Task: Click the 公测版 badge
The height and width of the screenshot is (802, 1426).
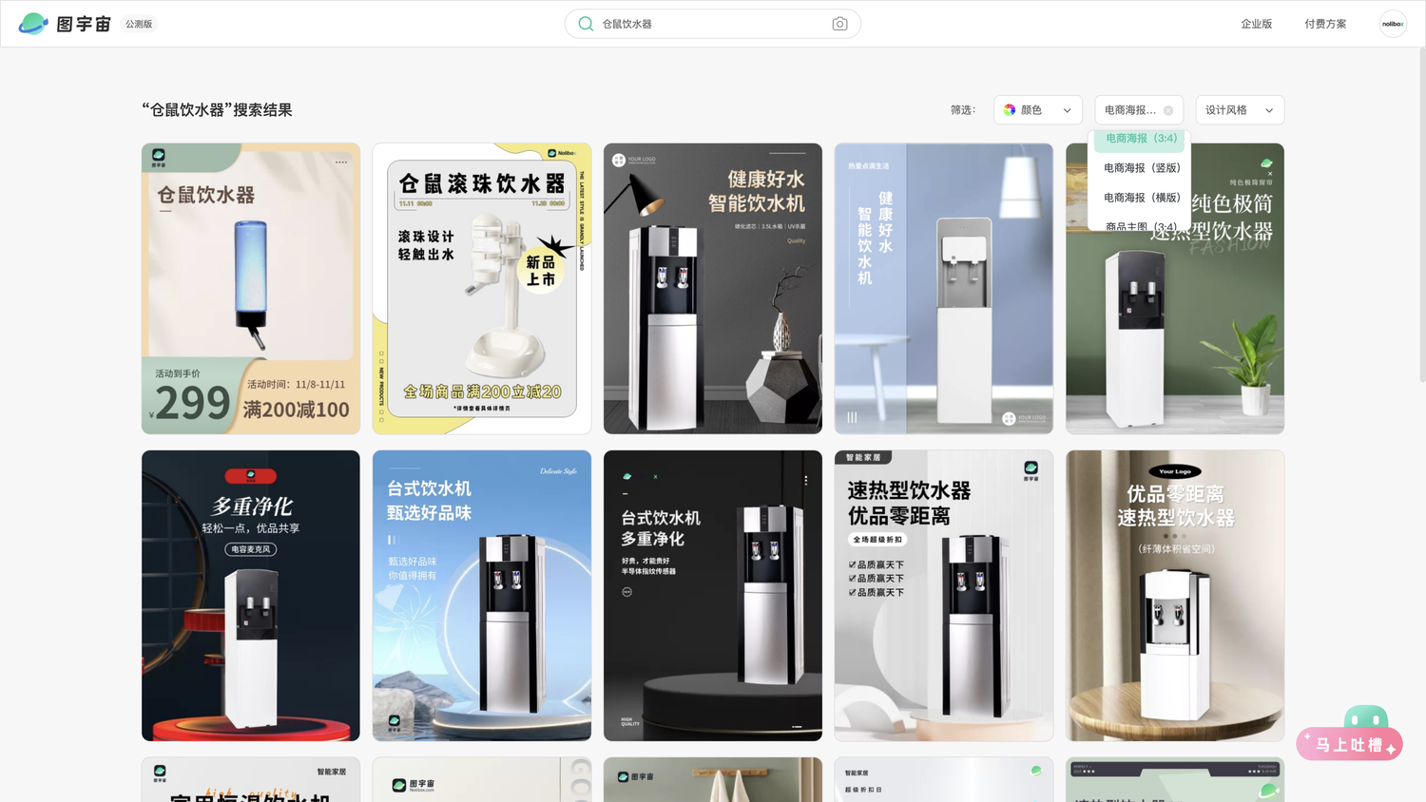Action: (139, 24)
